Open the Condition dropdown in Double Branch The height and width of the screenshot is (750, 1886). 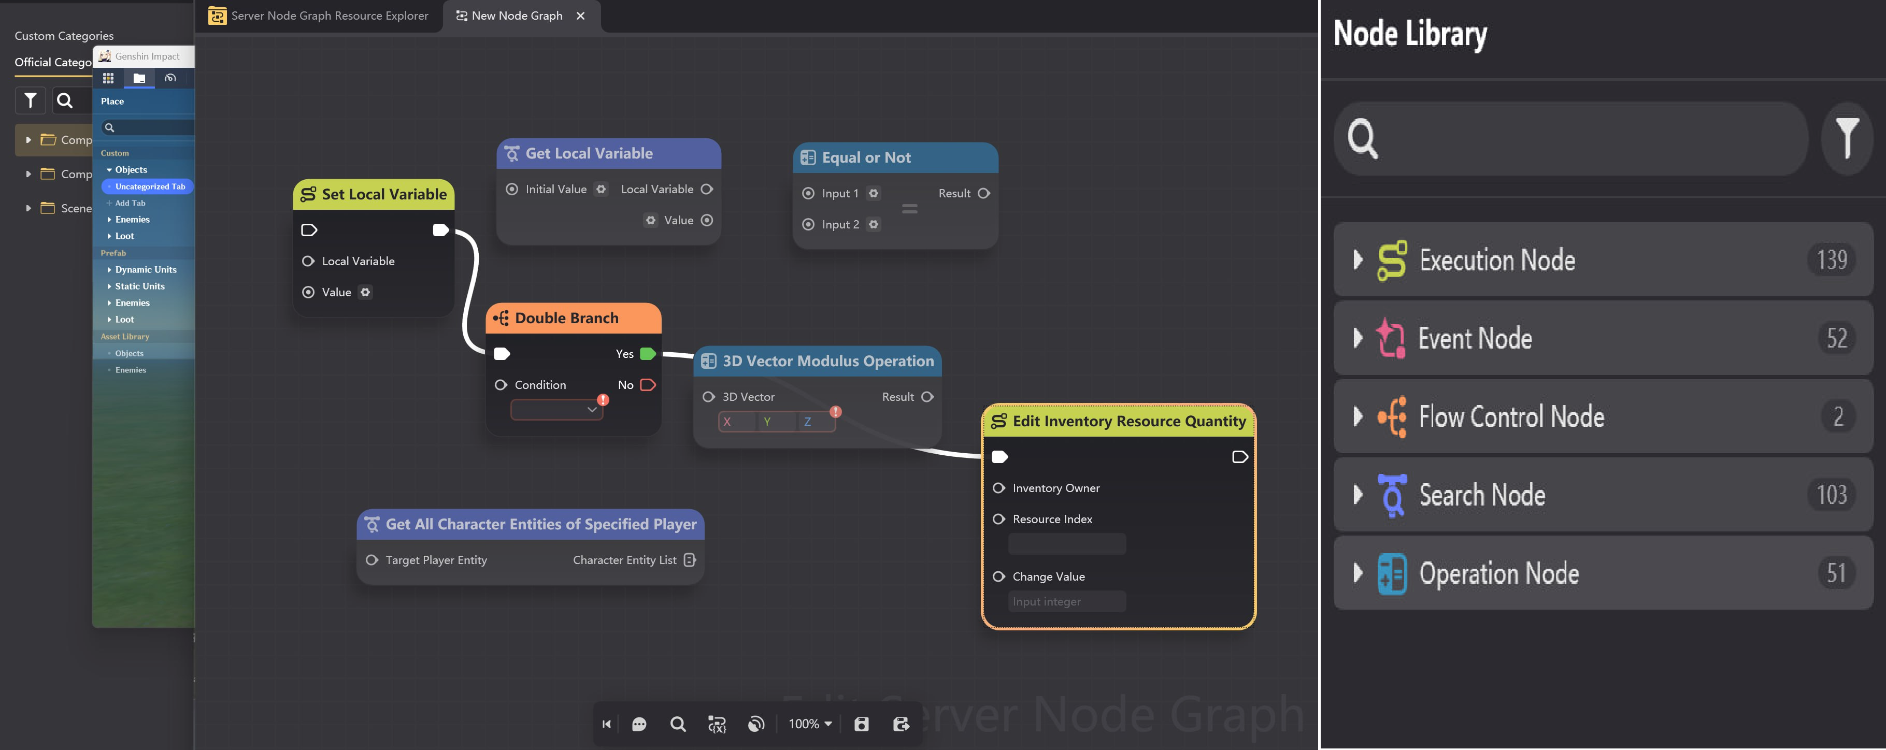click(x=556, y=410)
